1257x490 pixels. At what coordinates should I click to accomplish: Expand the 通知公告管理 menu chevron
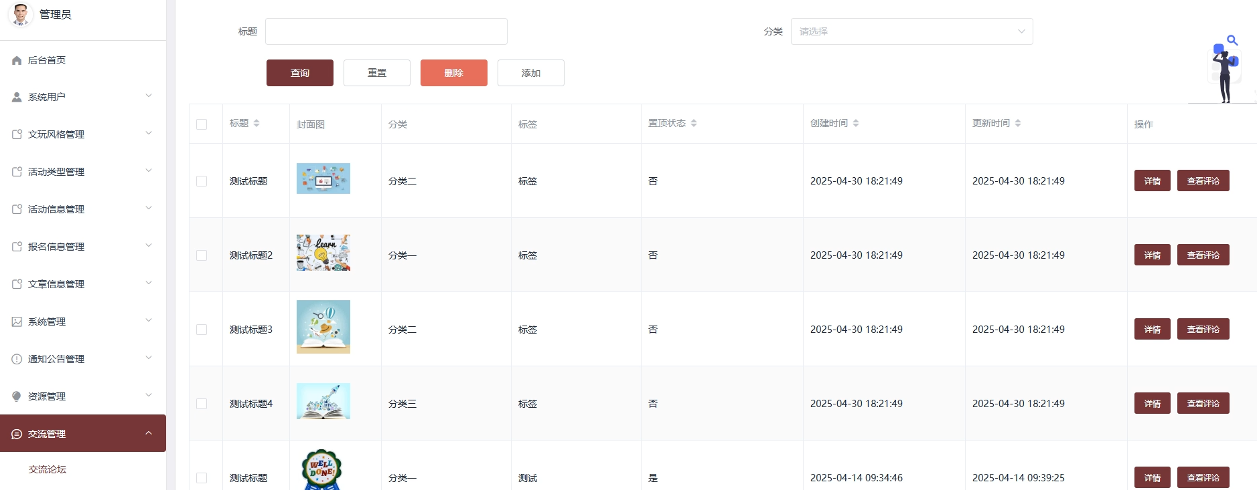(149, 358)
